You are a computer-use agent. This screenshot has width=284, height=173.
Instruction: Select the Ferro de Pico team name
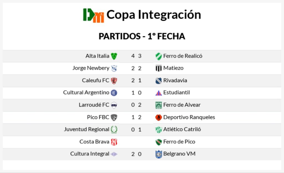(179, 141)
